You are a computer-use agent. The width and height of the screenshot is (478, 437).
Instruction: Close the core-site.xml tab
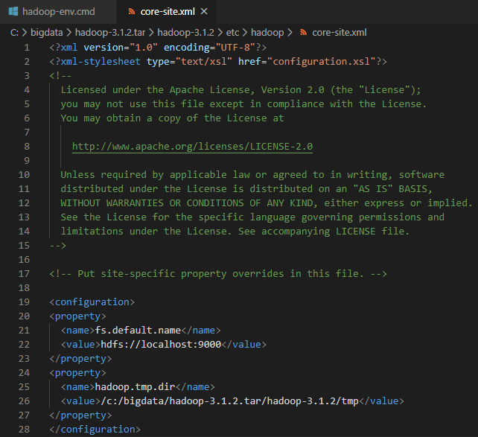click(x=204, y=12)
